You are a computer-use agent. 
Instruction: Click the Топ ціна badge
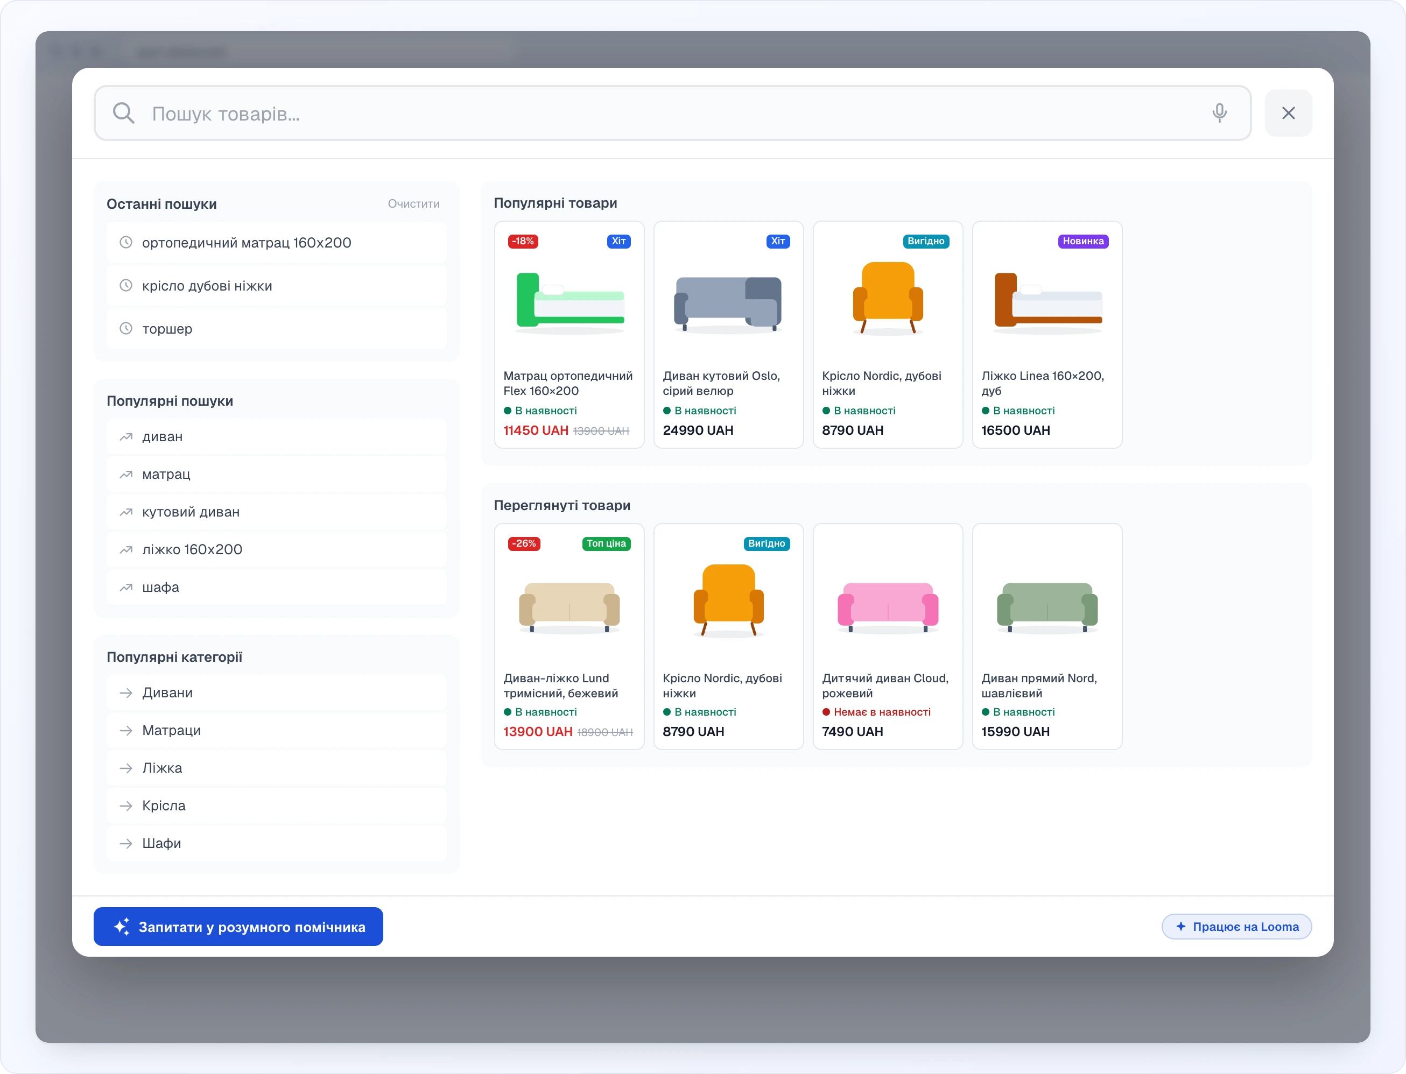tap(606, 543)
